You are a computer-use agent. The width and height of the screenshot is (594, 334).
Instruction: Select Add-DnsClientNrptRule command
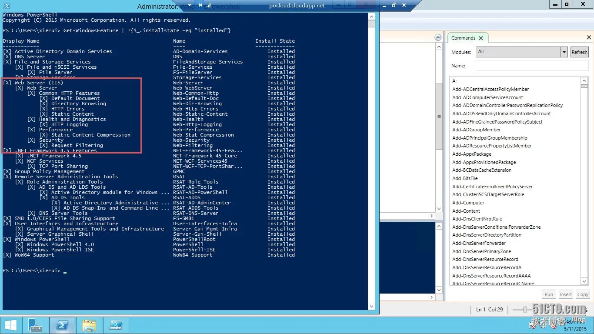click(x=477, y=219)
